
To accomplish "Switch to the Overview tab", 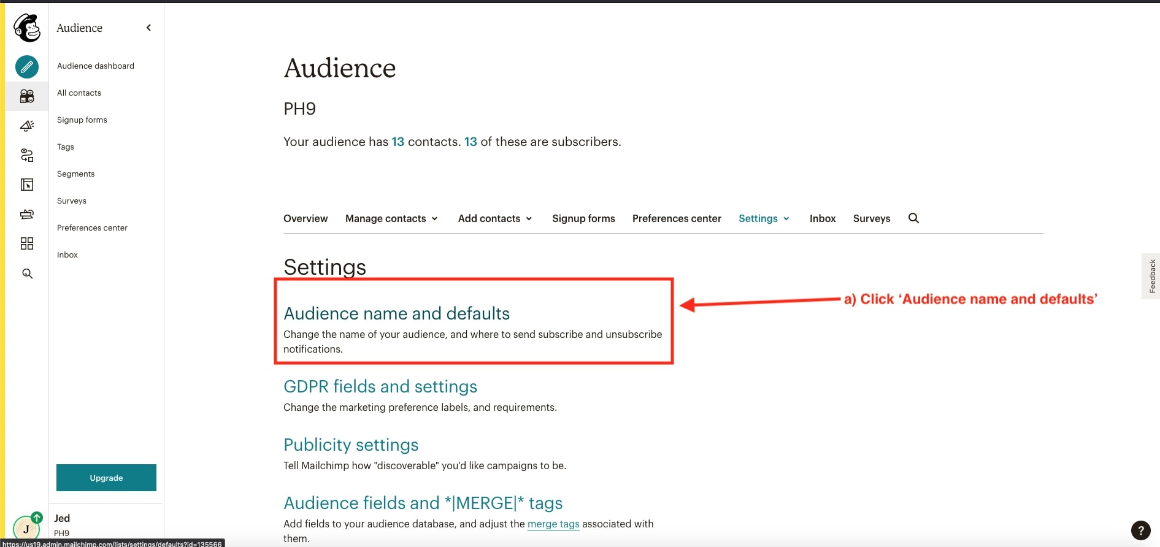I will coord(305,218).
